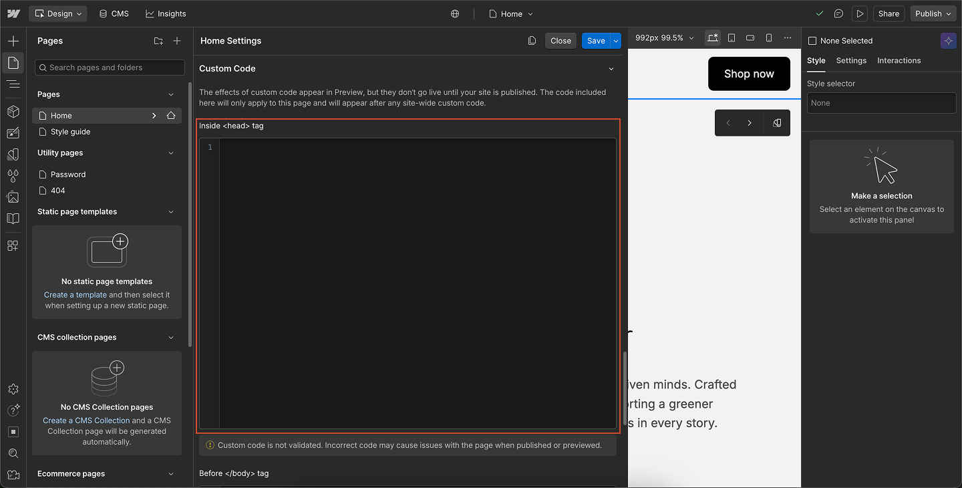Screen dimensions: 962x488
Task: Add a new page with plus icon
Action: tap(177, 41)
